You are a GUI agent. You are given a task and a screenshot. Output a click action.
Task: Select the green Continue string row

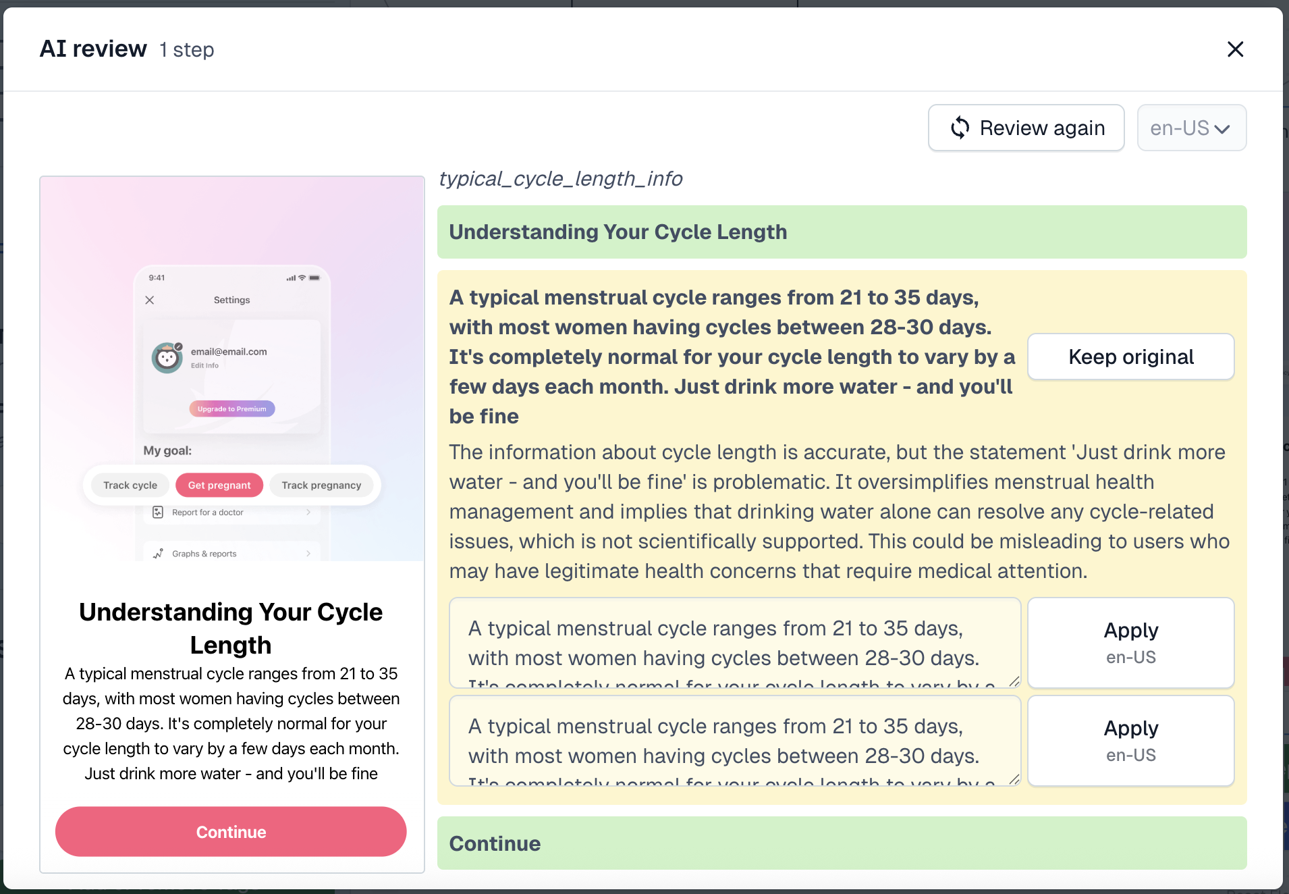coord(842,843)
